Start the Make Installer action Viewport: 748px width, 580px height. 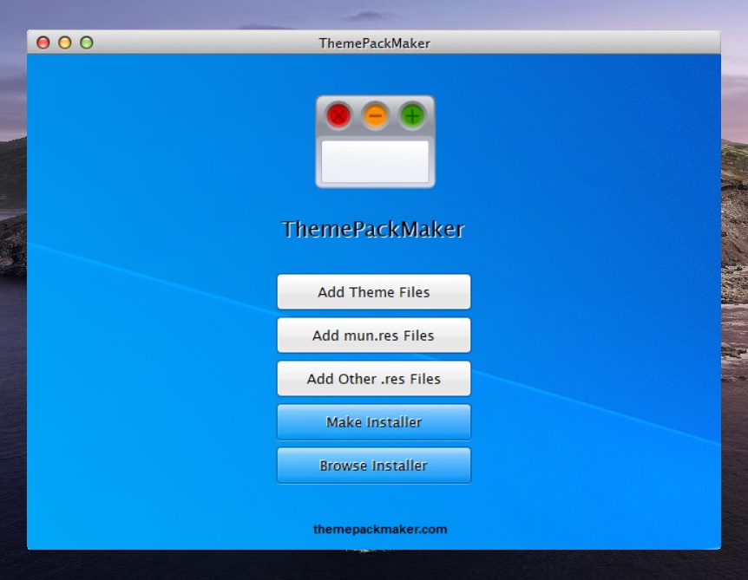[x=373, y=422]
